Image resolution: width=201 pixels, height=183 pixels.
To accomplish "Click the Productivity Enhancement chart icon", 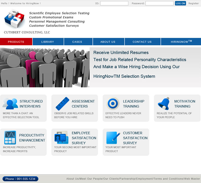I will pyautogui.click(x=10, y=138).
